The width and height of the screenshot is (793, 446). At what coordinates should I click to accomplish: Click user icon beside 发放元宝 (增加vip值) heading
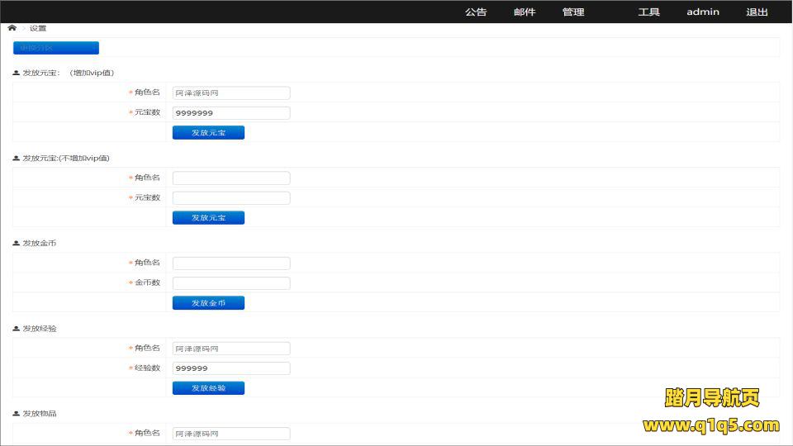click(17, 74)
